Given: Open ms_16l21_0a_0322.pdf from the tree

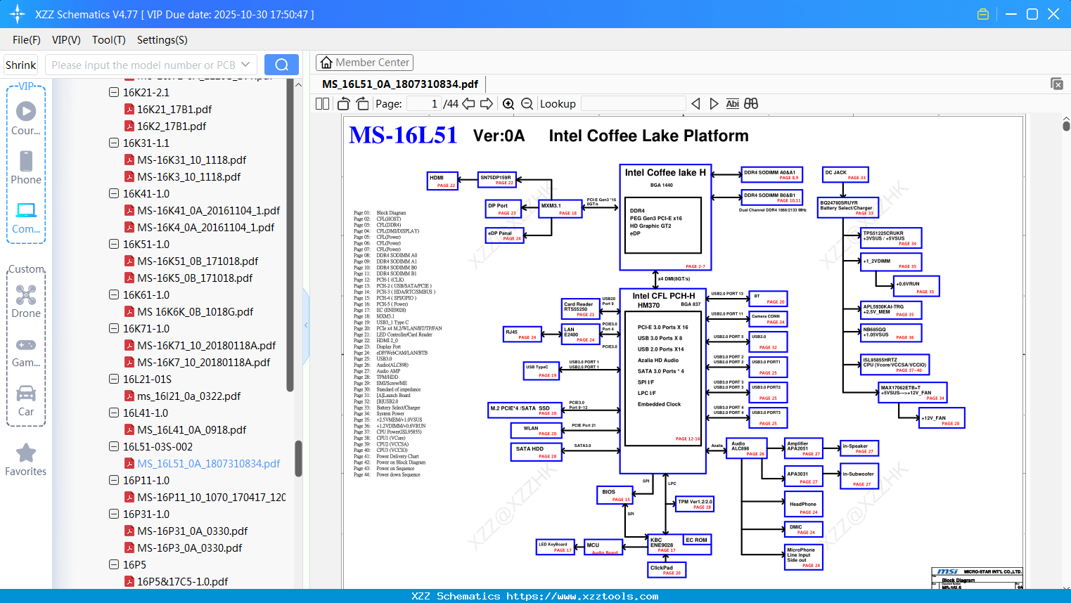Looking at the screenshot, I should click(x=189, y=396).
